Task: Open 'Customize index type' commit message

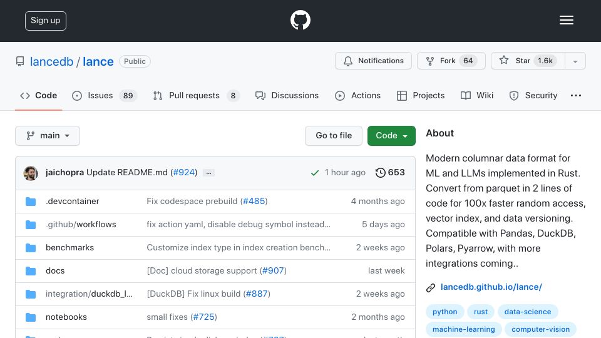Action: tap(239, 248)
